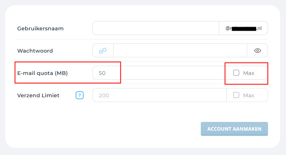Click the Gebruikersnaam label
The width and height of the screenshot is (286, 155).
pyautogui.click(x=40, y=29)
